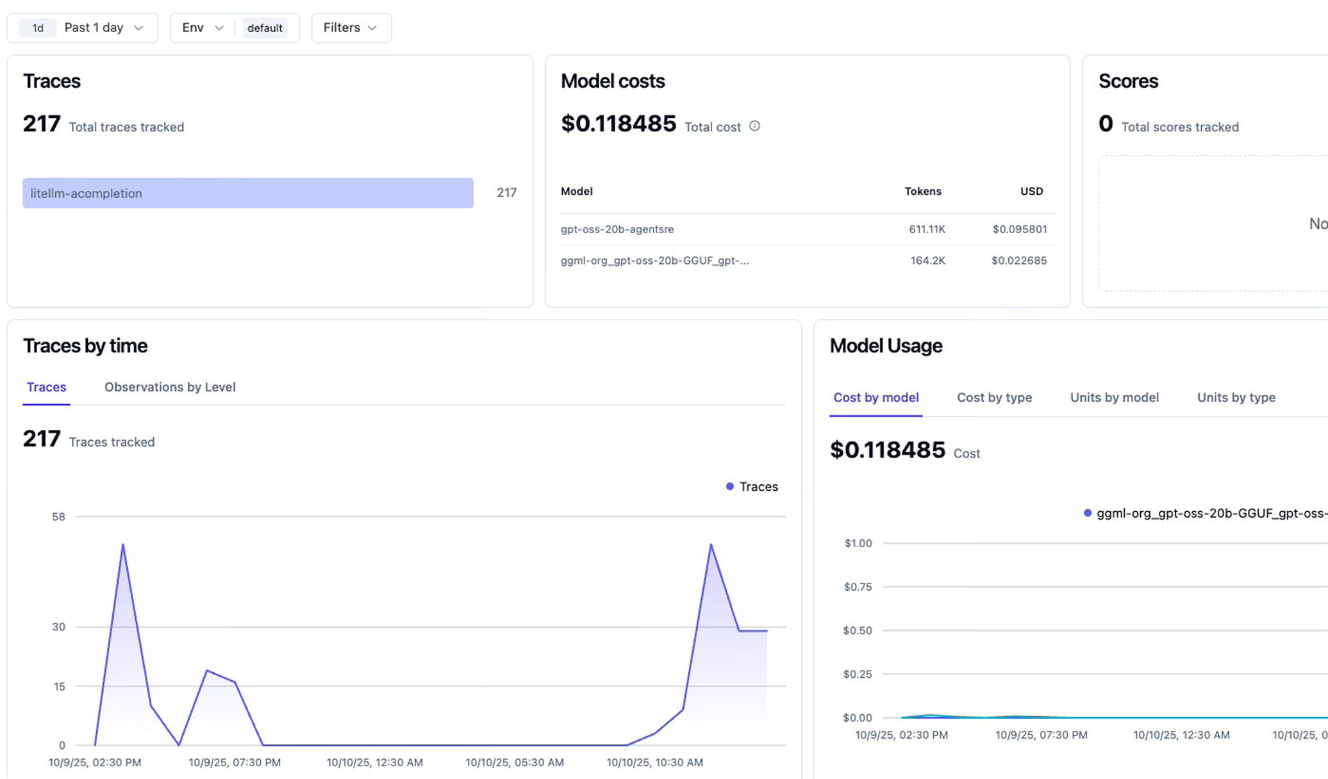Click the gpt-oss-20b-agentsre model row

[x=617, y=229]
